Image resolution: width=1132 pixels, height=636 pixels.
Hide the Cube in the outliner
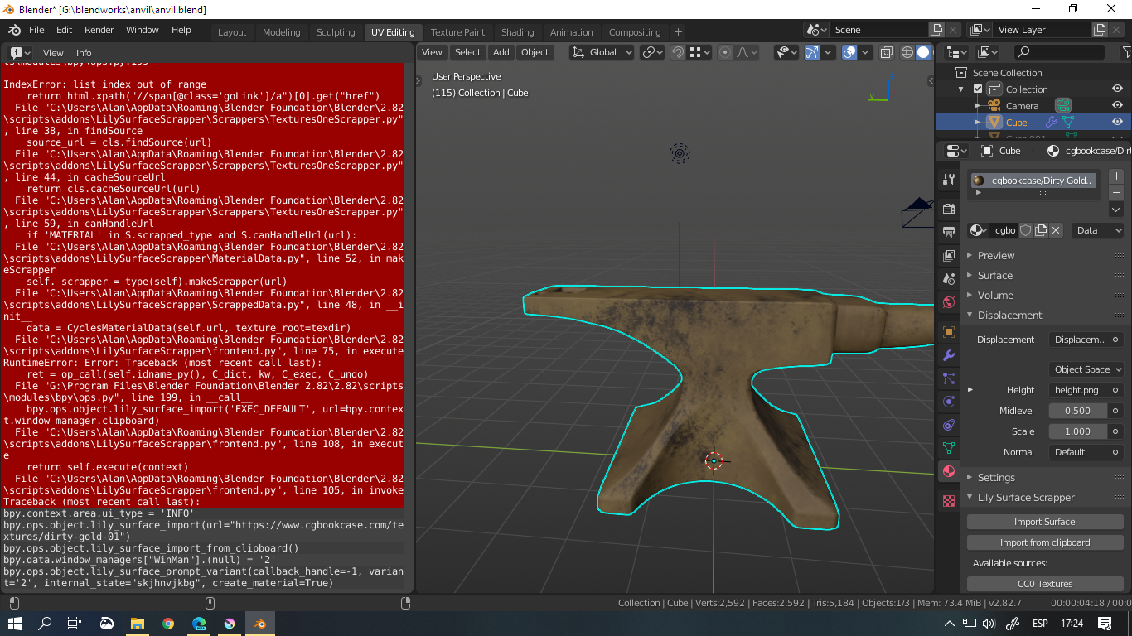(1117, 122)
